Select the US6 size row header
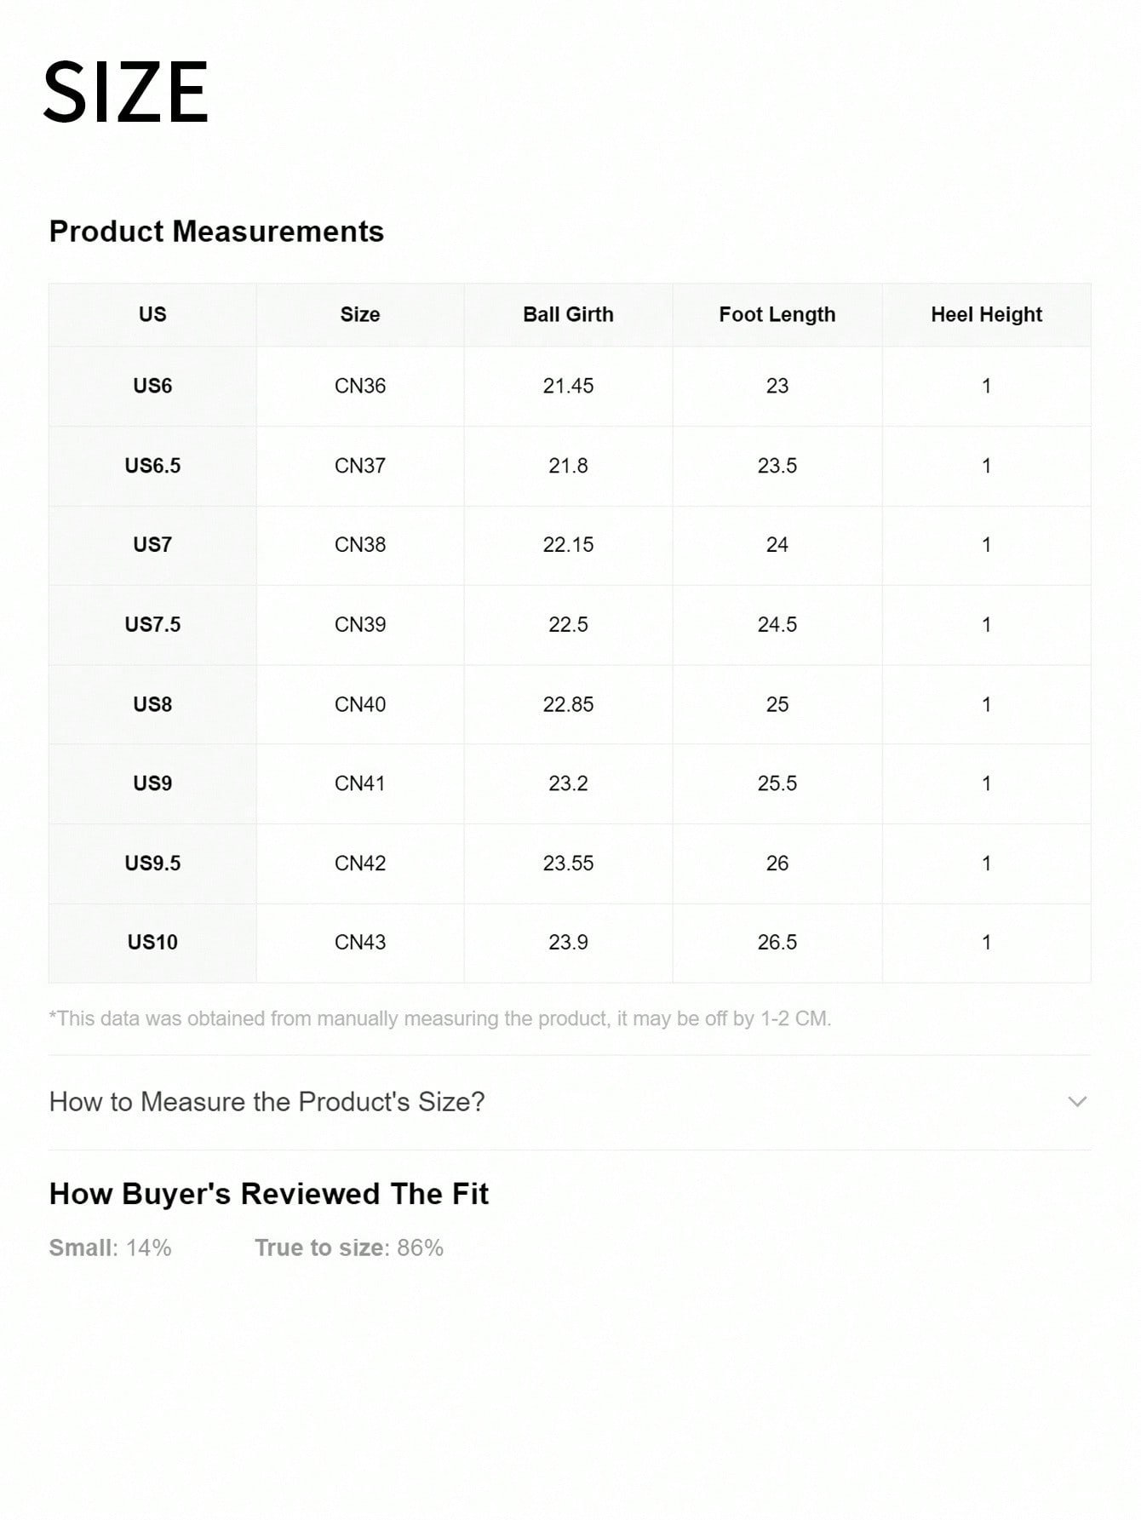This screenshot has height=1520, width=1141. (152, 386)
